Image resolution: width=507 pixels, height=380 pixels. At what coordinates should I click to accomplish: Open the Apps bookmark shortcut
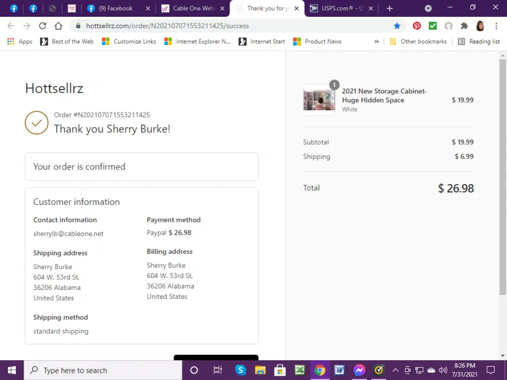click(x=20, y=41)
